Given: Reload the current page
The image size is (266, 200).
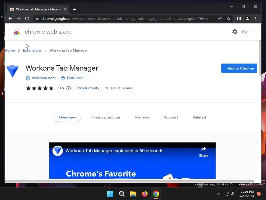Looking at the screenshot, I should [27, 18].
